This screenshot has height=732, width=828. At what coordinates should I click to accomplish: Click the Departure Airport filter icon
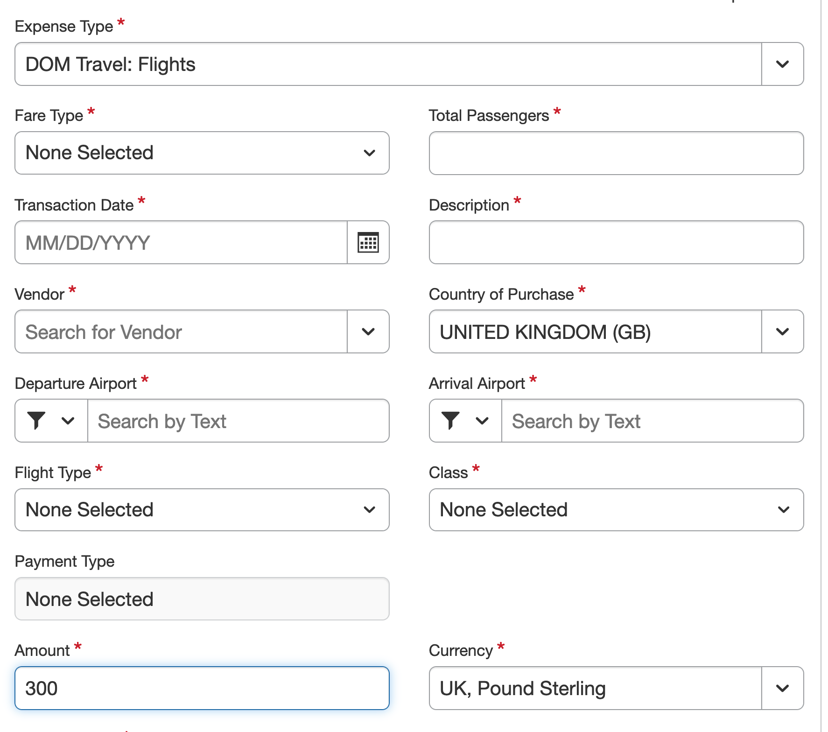coord(36,421)
